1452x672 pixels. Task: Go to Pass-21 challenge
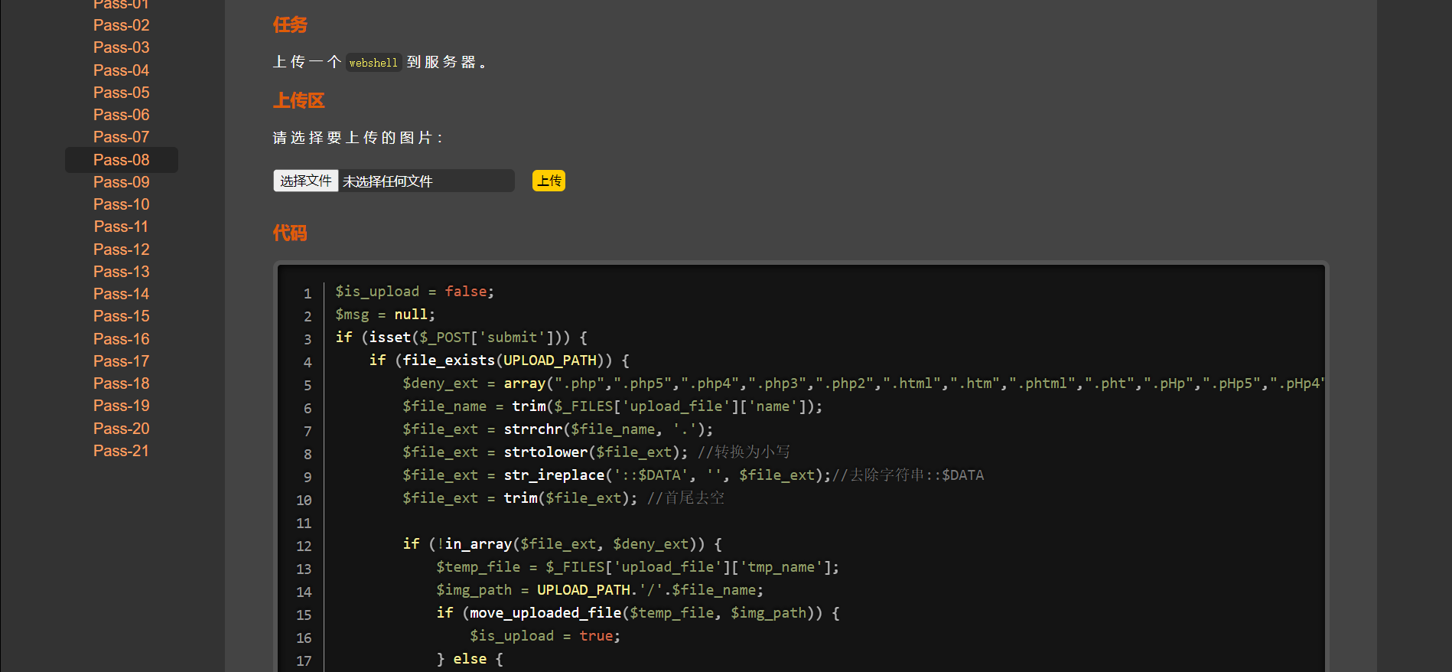(x=121, y=451)
